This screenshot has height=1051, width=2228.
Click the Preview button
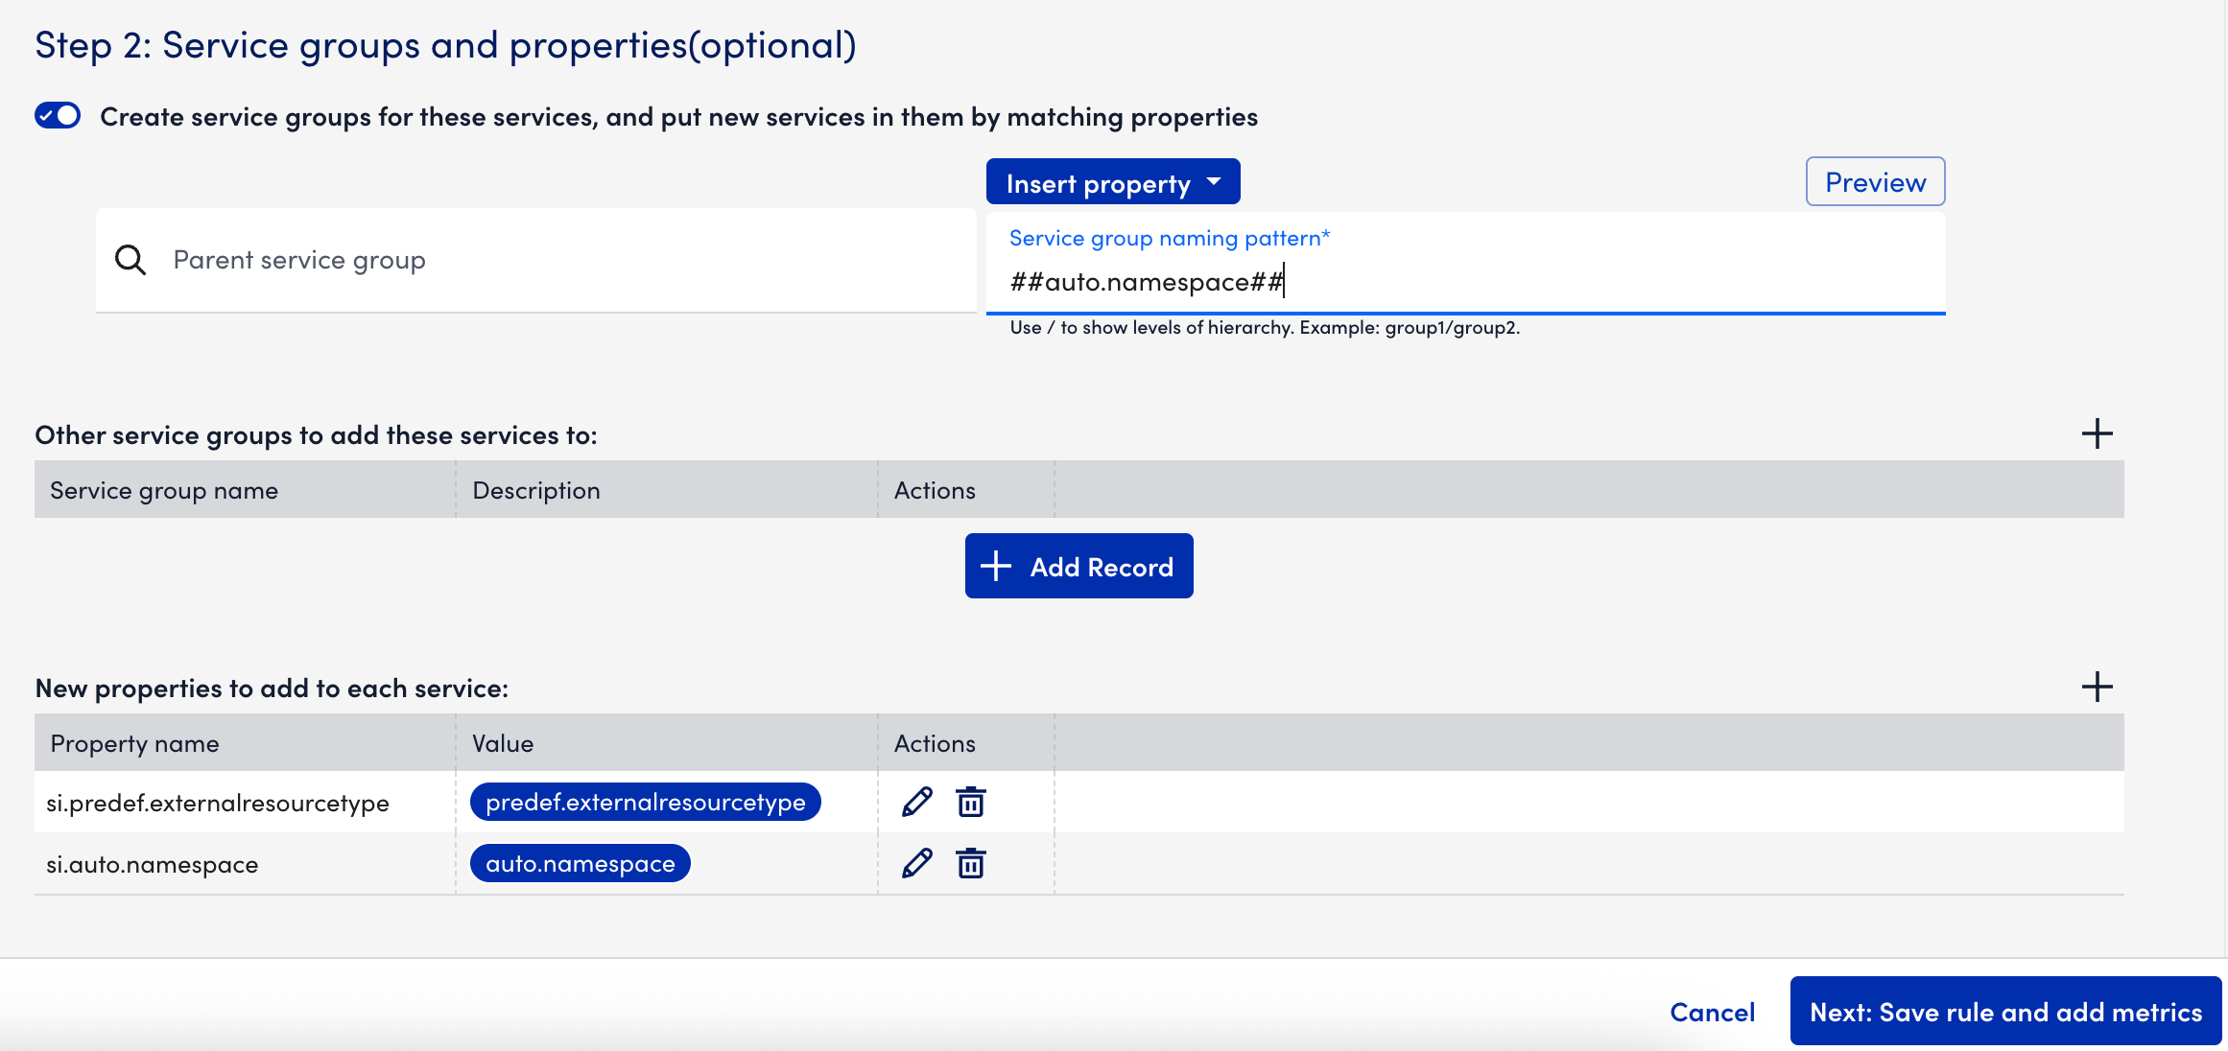click(1875, 182)
